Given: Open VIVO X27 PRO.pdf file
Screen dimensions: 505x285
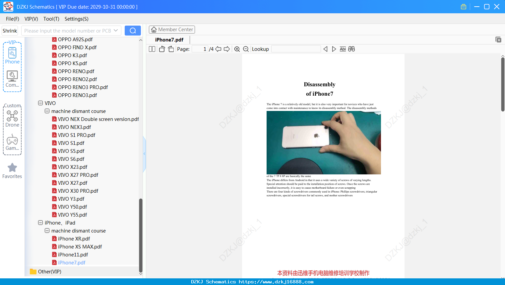Looking at the screenshot, I should pos(75,175).
